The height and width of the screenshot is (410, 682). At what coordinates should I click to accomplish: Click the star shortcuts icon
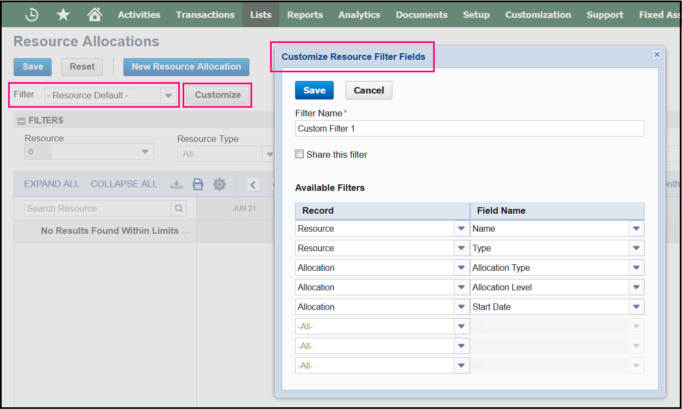click(63, 14)
